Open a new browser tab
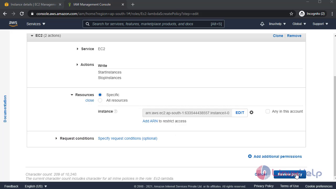 click(133, 4)
